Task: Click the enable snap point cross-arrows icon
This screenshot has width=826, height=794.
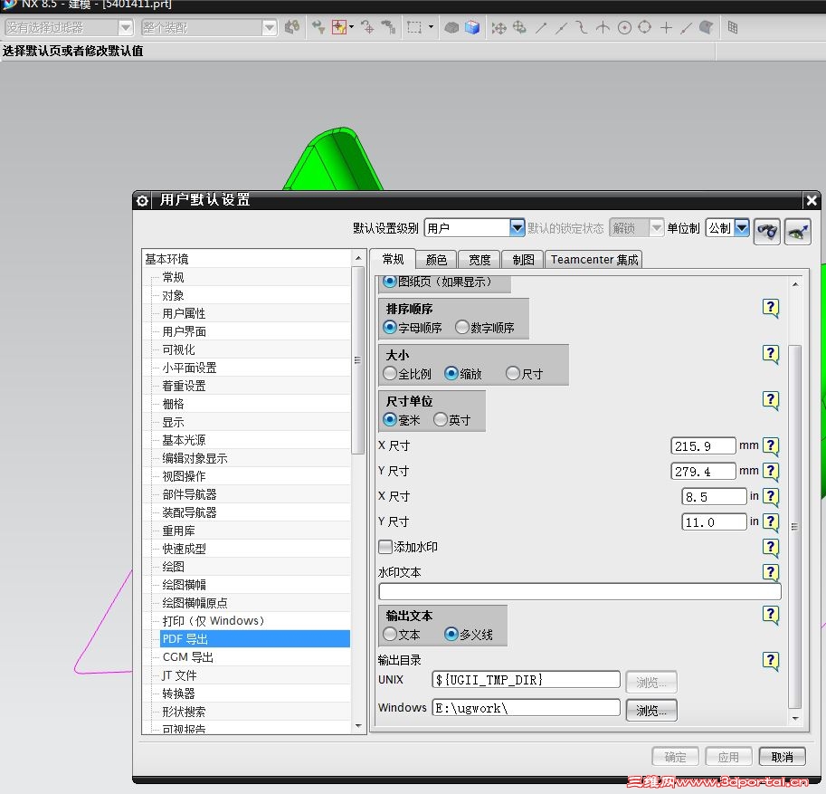Action: tap(498, 27)
